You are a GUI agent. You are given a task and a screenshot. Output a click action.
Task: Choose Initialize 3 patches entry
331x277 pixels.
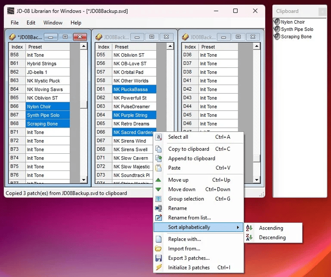199,267
